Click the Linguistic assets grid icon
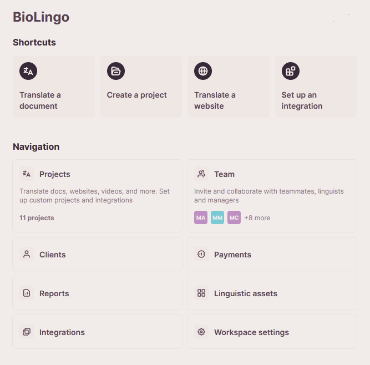 pos(201,293)
